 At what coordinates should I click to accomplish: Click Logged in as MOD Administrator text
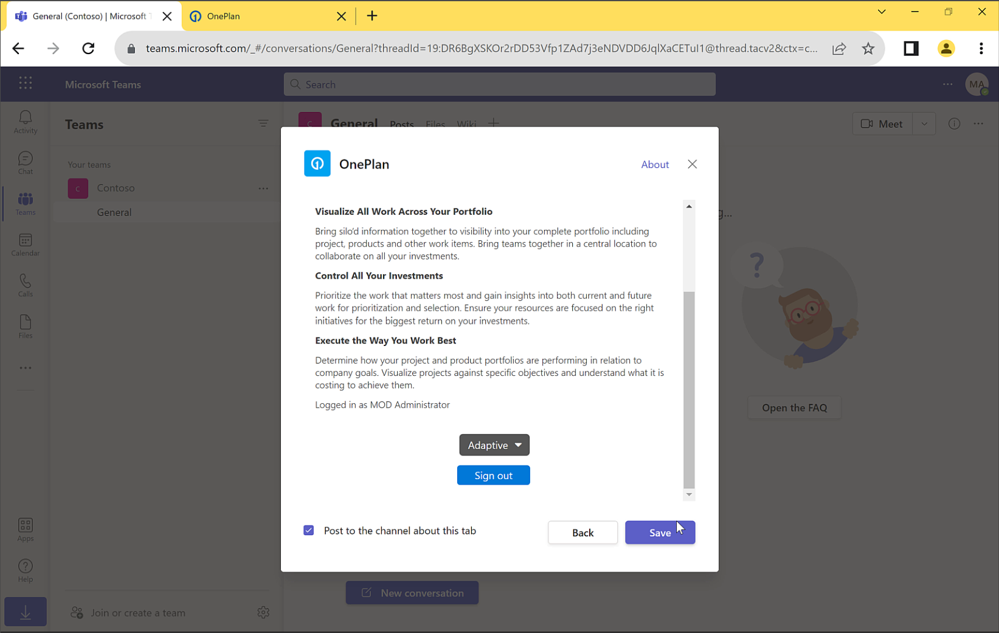click(x=382, y=404)
